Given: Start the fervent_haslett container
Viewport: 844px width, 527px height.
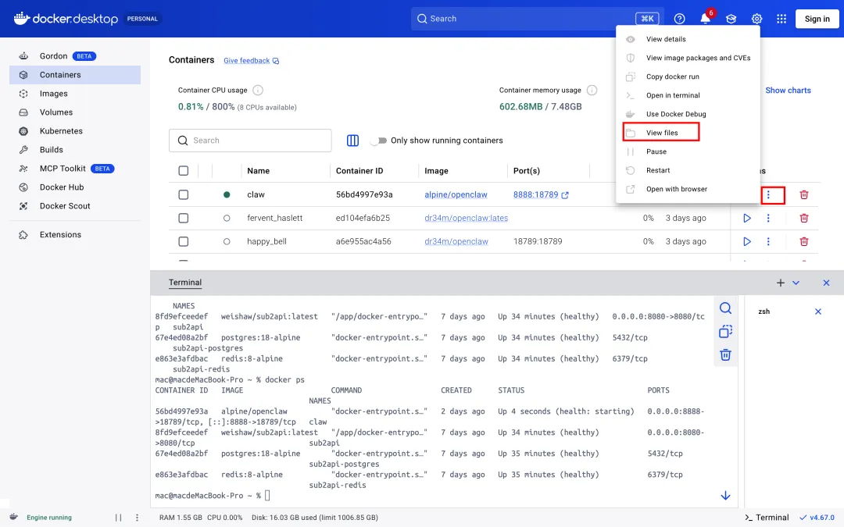Looking at the screenshot, I should (746, 218).
